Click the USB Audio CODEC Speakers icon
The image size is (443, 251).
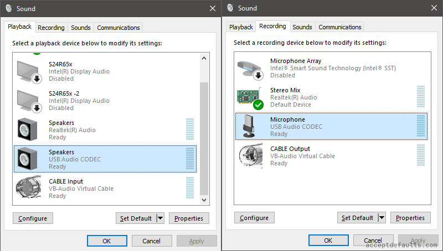tap(29, 159)
